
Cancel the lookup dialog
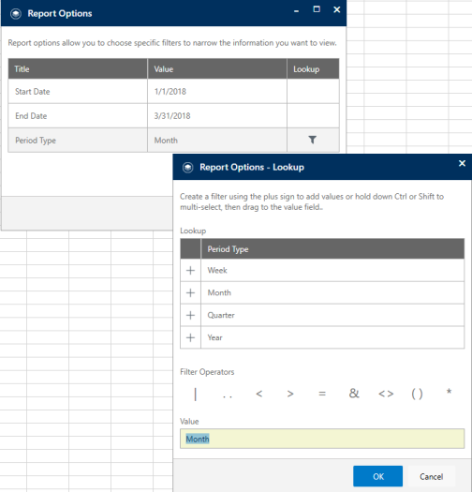(431, 476)
